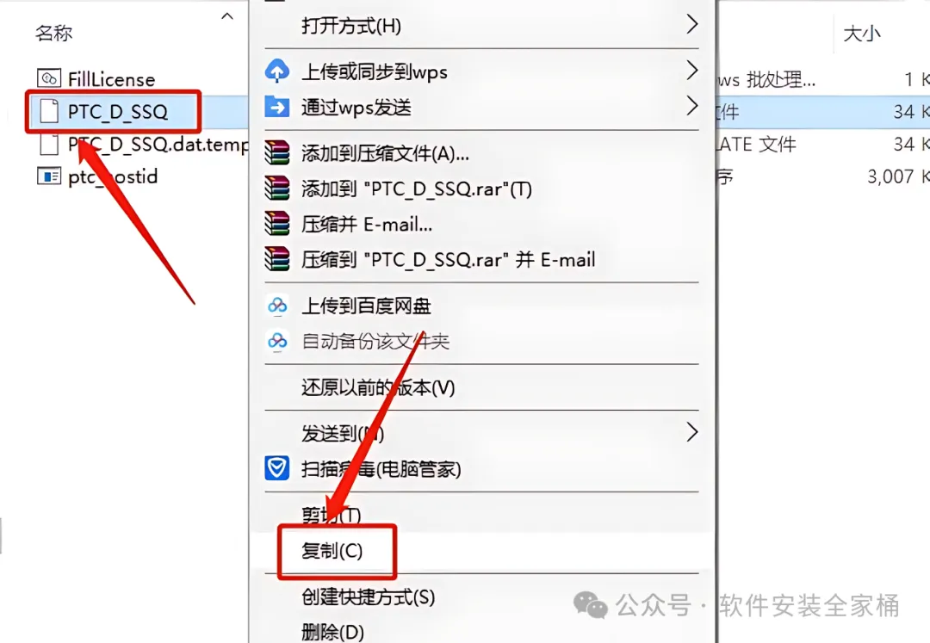Sort by the 名称 column header
Image resolution: width=930 pixels, height=643 pixels.
pyautogui.click(x=53, y=33)
